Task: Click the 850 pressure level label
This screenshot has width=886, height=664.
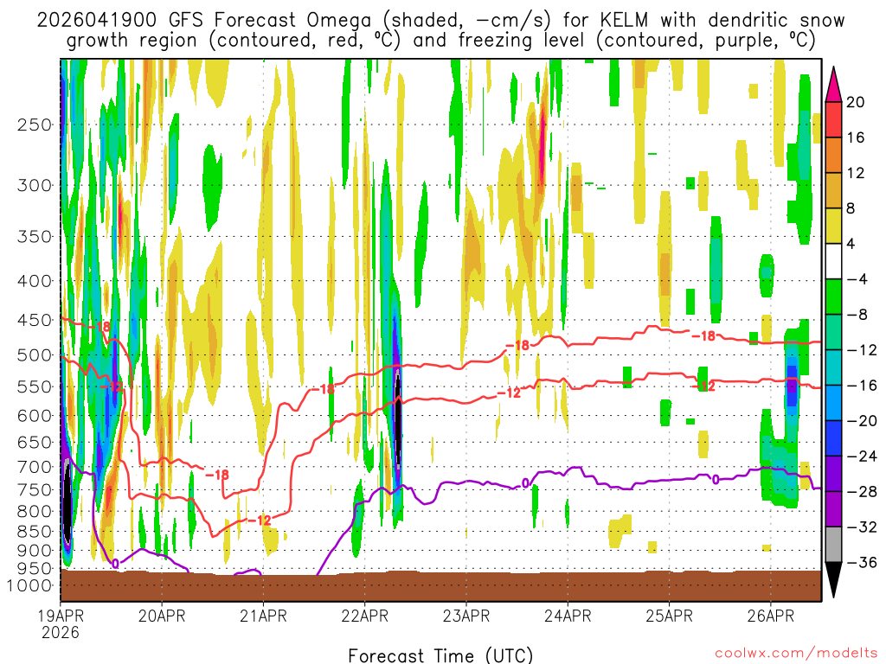Action: coord(35,532)
